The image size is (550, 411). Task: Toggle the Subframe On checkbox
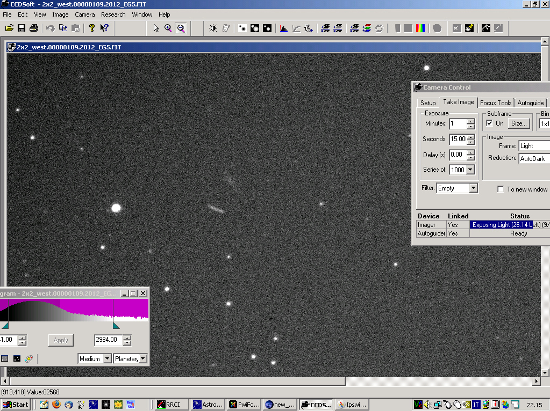pyautogui.click(x=489, y=123)
